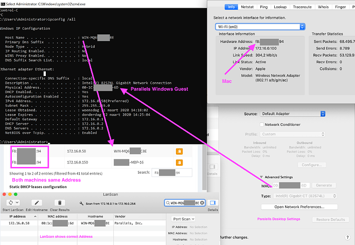Click LanScan search field
Image resolution: width=355 pixels, height=245 pixels.
pos(185,203)
